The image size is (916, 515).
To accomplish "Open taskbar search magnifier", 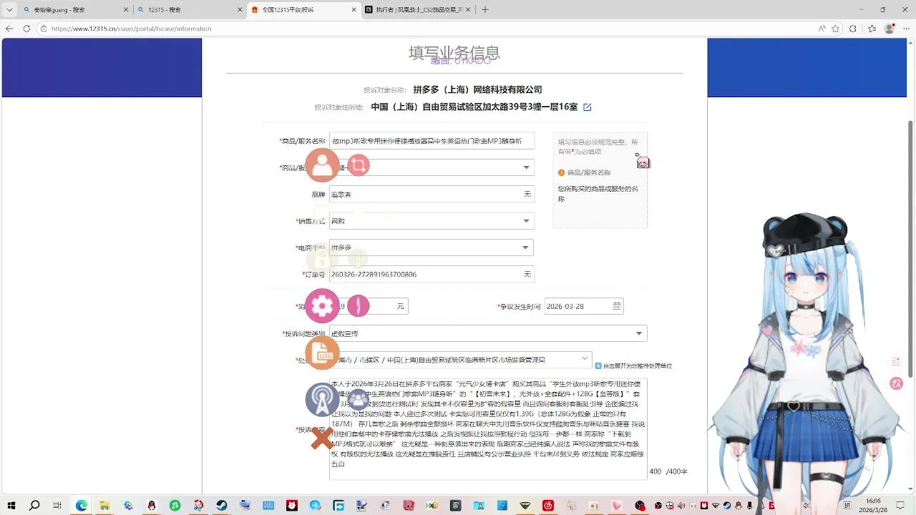I will 34,506.
